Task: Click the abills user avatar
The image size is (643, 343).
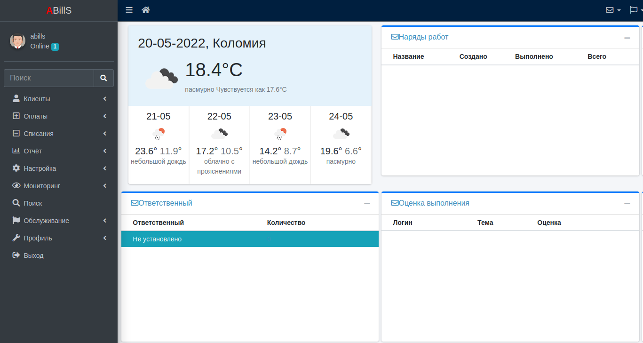Action: (17, 41)
